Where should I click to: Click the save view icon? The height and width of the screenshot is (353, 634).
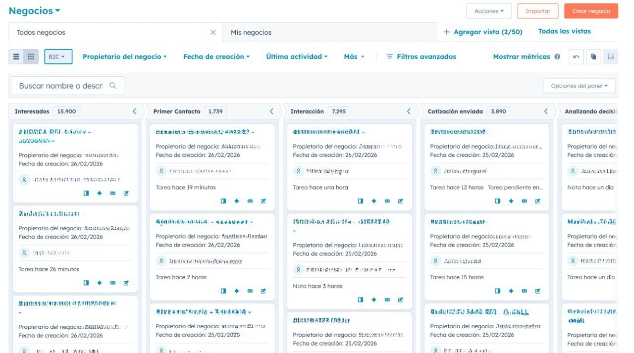tap(611, 56)
